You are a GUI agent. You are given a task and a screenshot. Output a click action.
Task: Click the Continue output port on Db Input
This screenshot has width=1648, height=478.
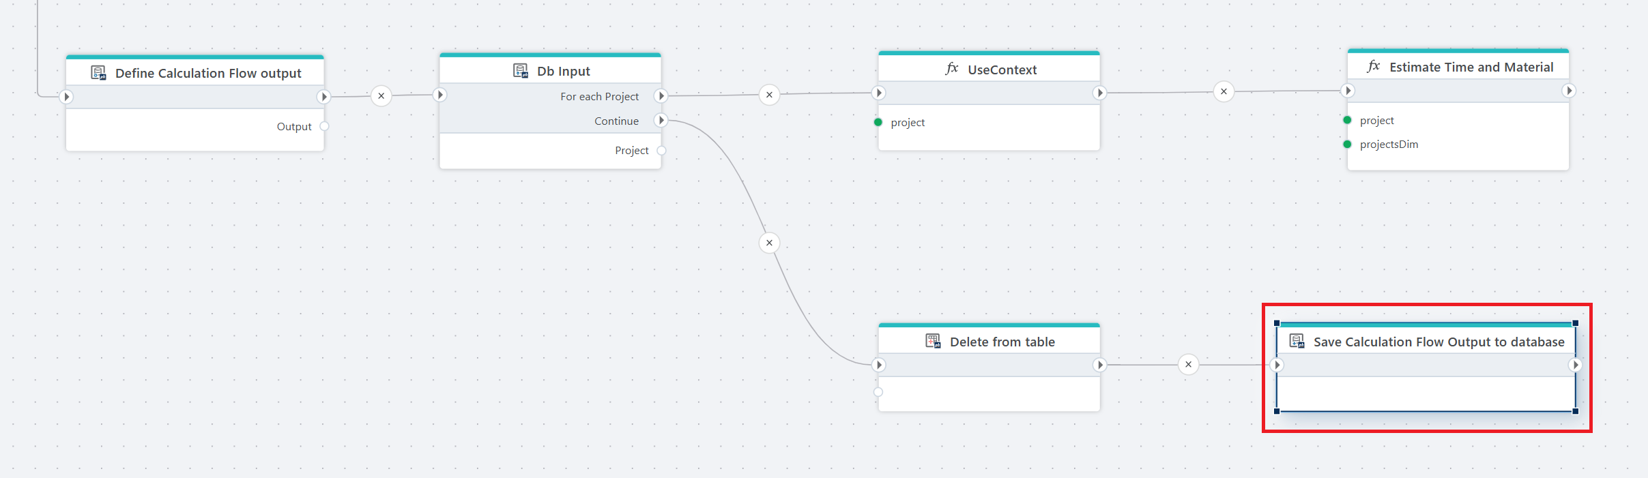661,121
